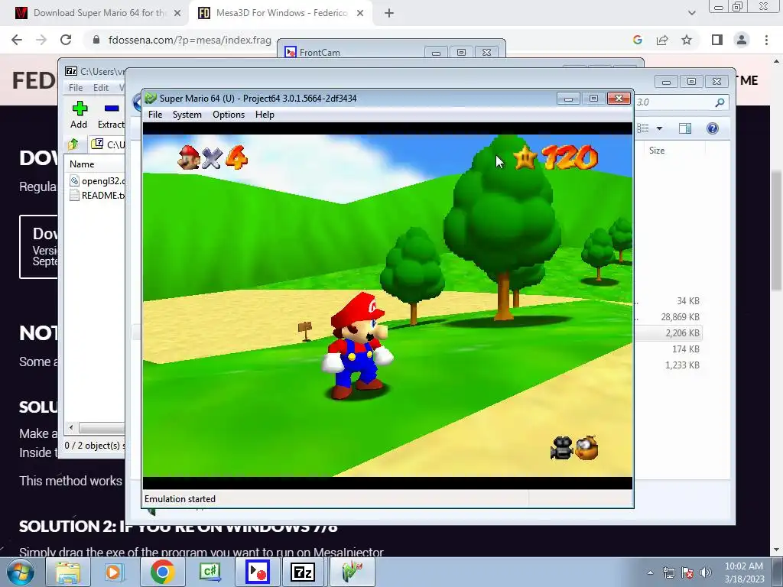This screenshot has height=587, width=783.
Task: Open the Chrome profile icon
Action: 742,40
